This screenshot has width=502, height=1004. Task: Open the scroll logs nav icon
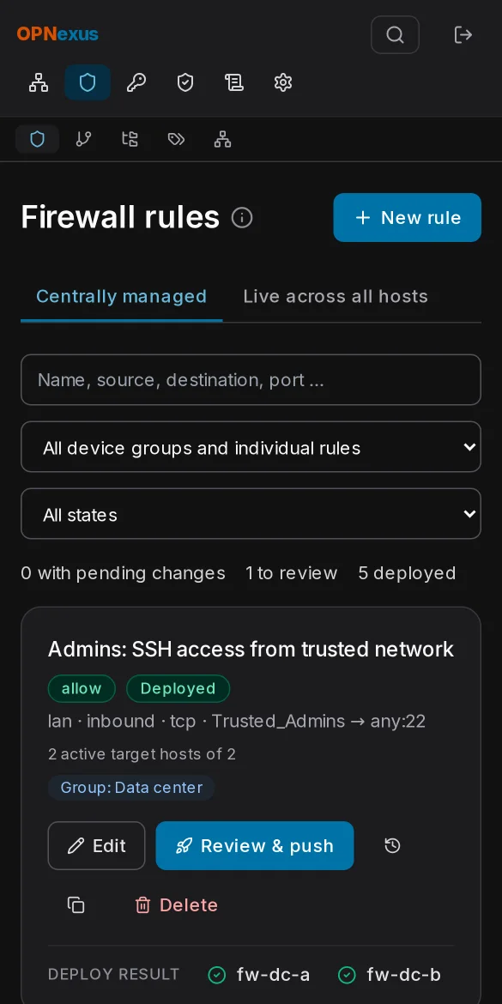click(x=233, y=82)
